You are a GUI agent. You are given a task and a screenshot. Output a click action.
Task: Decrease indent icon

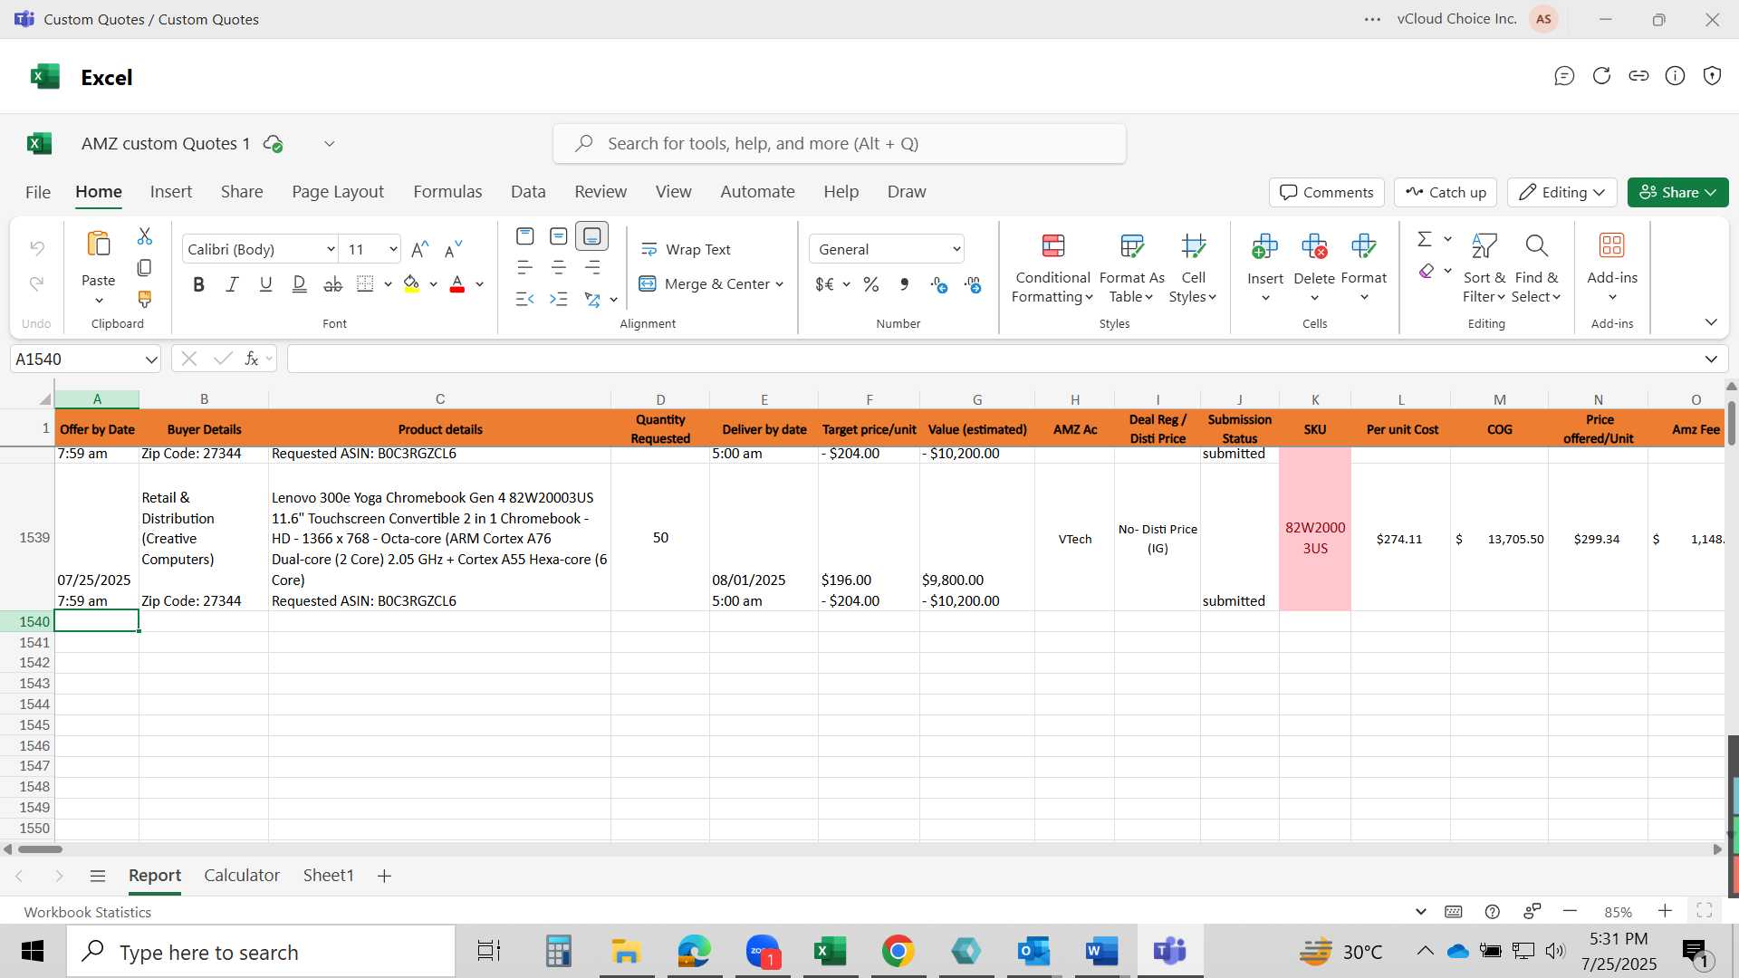524,299
